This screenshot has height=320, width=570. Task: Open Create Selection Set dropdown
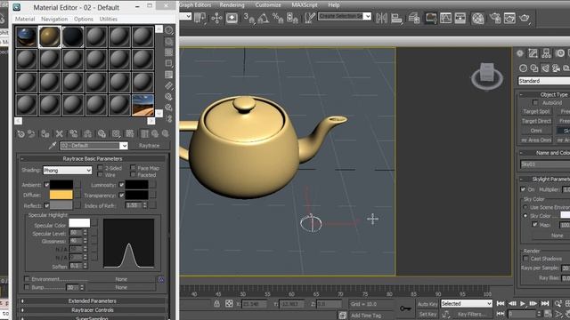pos(345,16)
